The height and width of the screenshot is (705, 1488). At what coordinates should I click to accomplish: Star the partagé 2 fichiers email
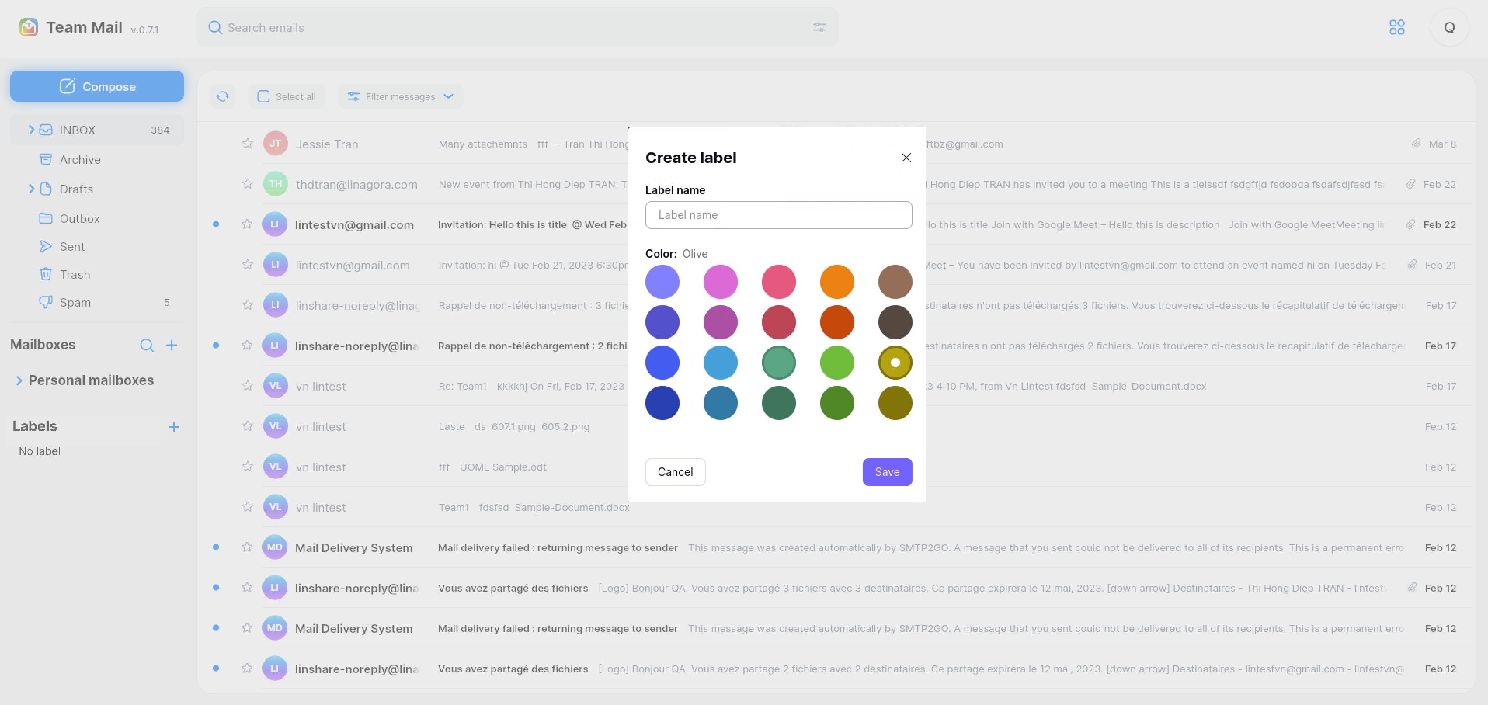pyautogui.click(x=247, y=669)
